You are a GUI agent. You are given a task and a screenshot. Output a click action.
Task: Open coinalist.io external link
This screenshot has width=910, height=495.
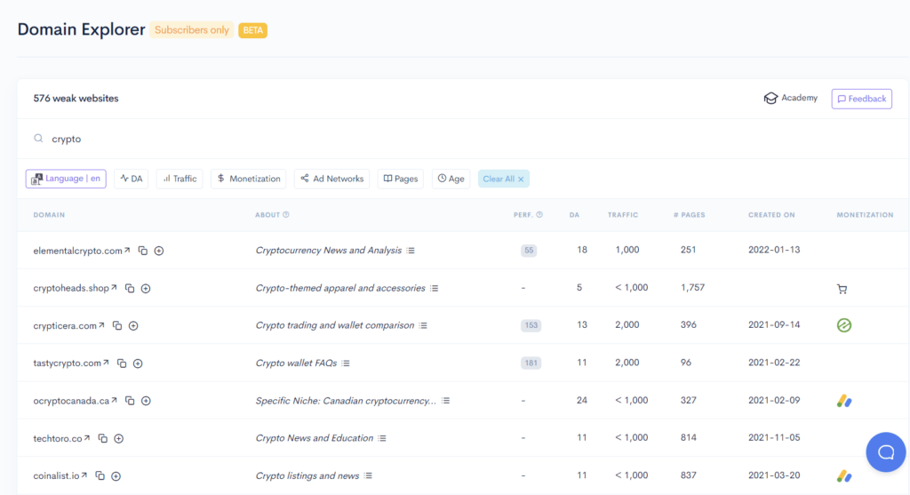(x=84, y=475)
